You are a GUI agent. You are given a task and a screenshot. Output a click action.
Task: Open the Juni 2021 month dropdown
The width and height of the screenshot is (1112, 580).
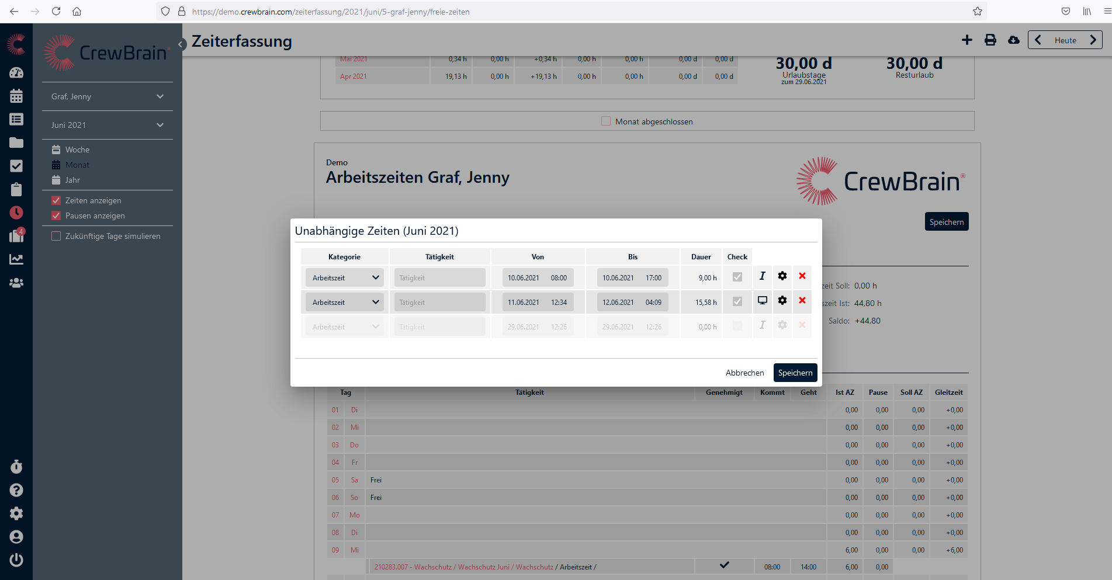coord(108,125)
